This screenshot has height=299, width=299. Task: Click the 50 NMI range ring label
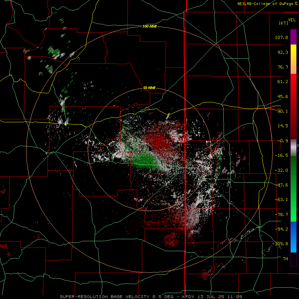click(x=149, y=88)
